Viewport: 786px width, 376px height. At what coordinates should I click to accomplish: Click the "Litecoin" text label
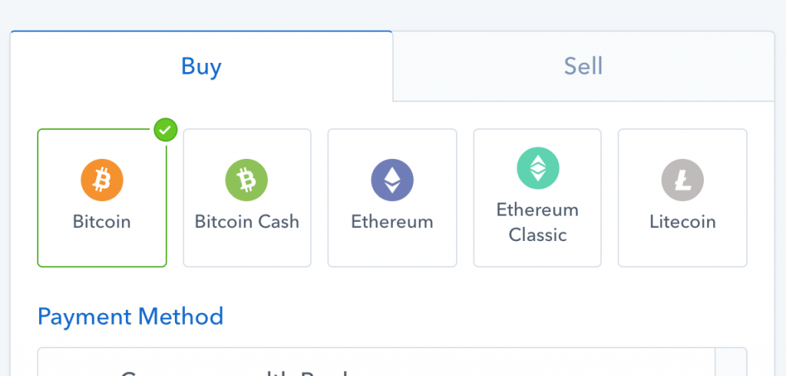click(682, 222)
